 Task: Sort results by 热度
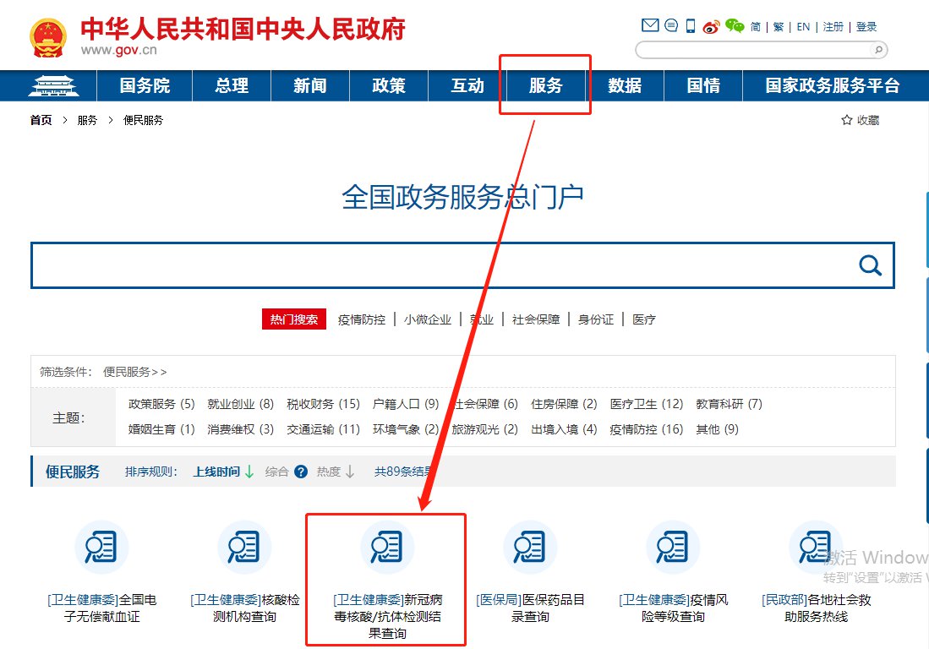click(336, 472)
